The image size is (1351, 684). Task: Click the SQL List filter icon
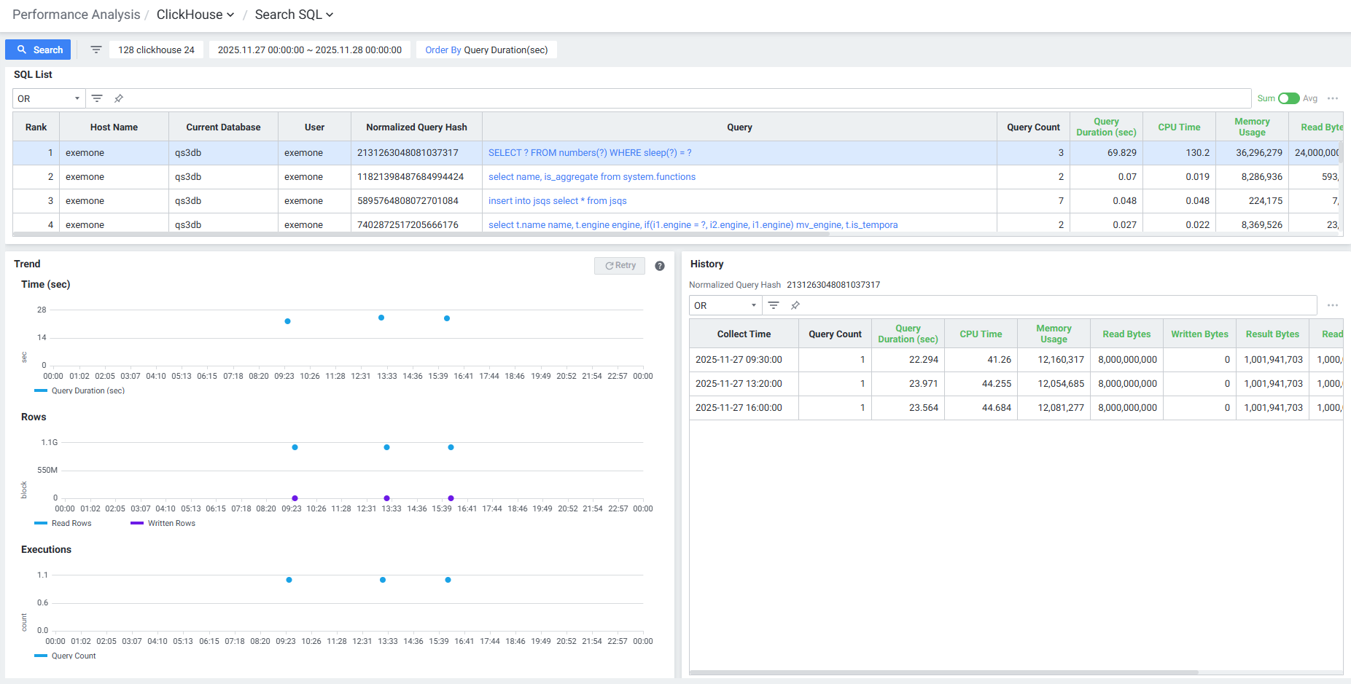[97, 98]
